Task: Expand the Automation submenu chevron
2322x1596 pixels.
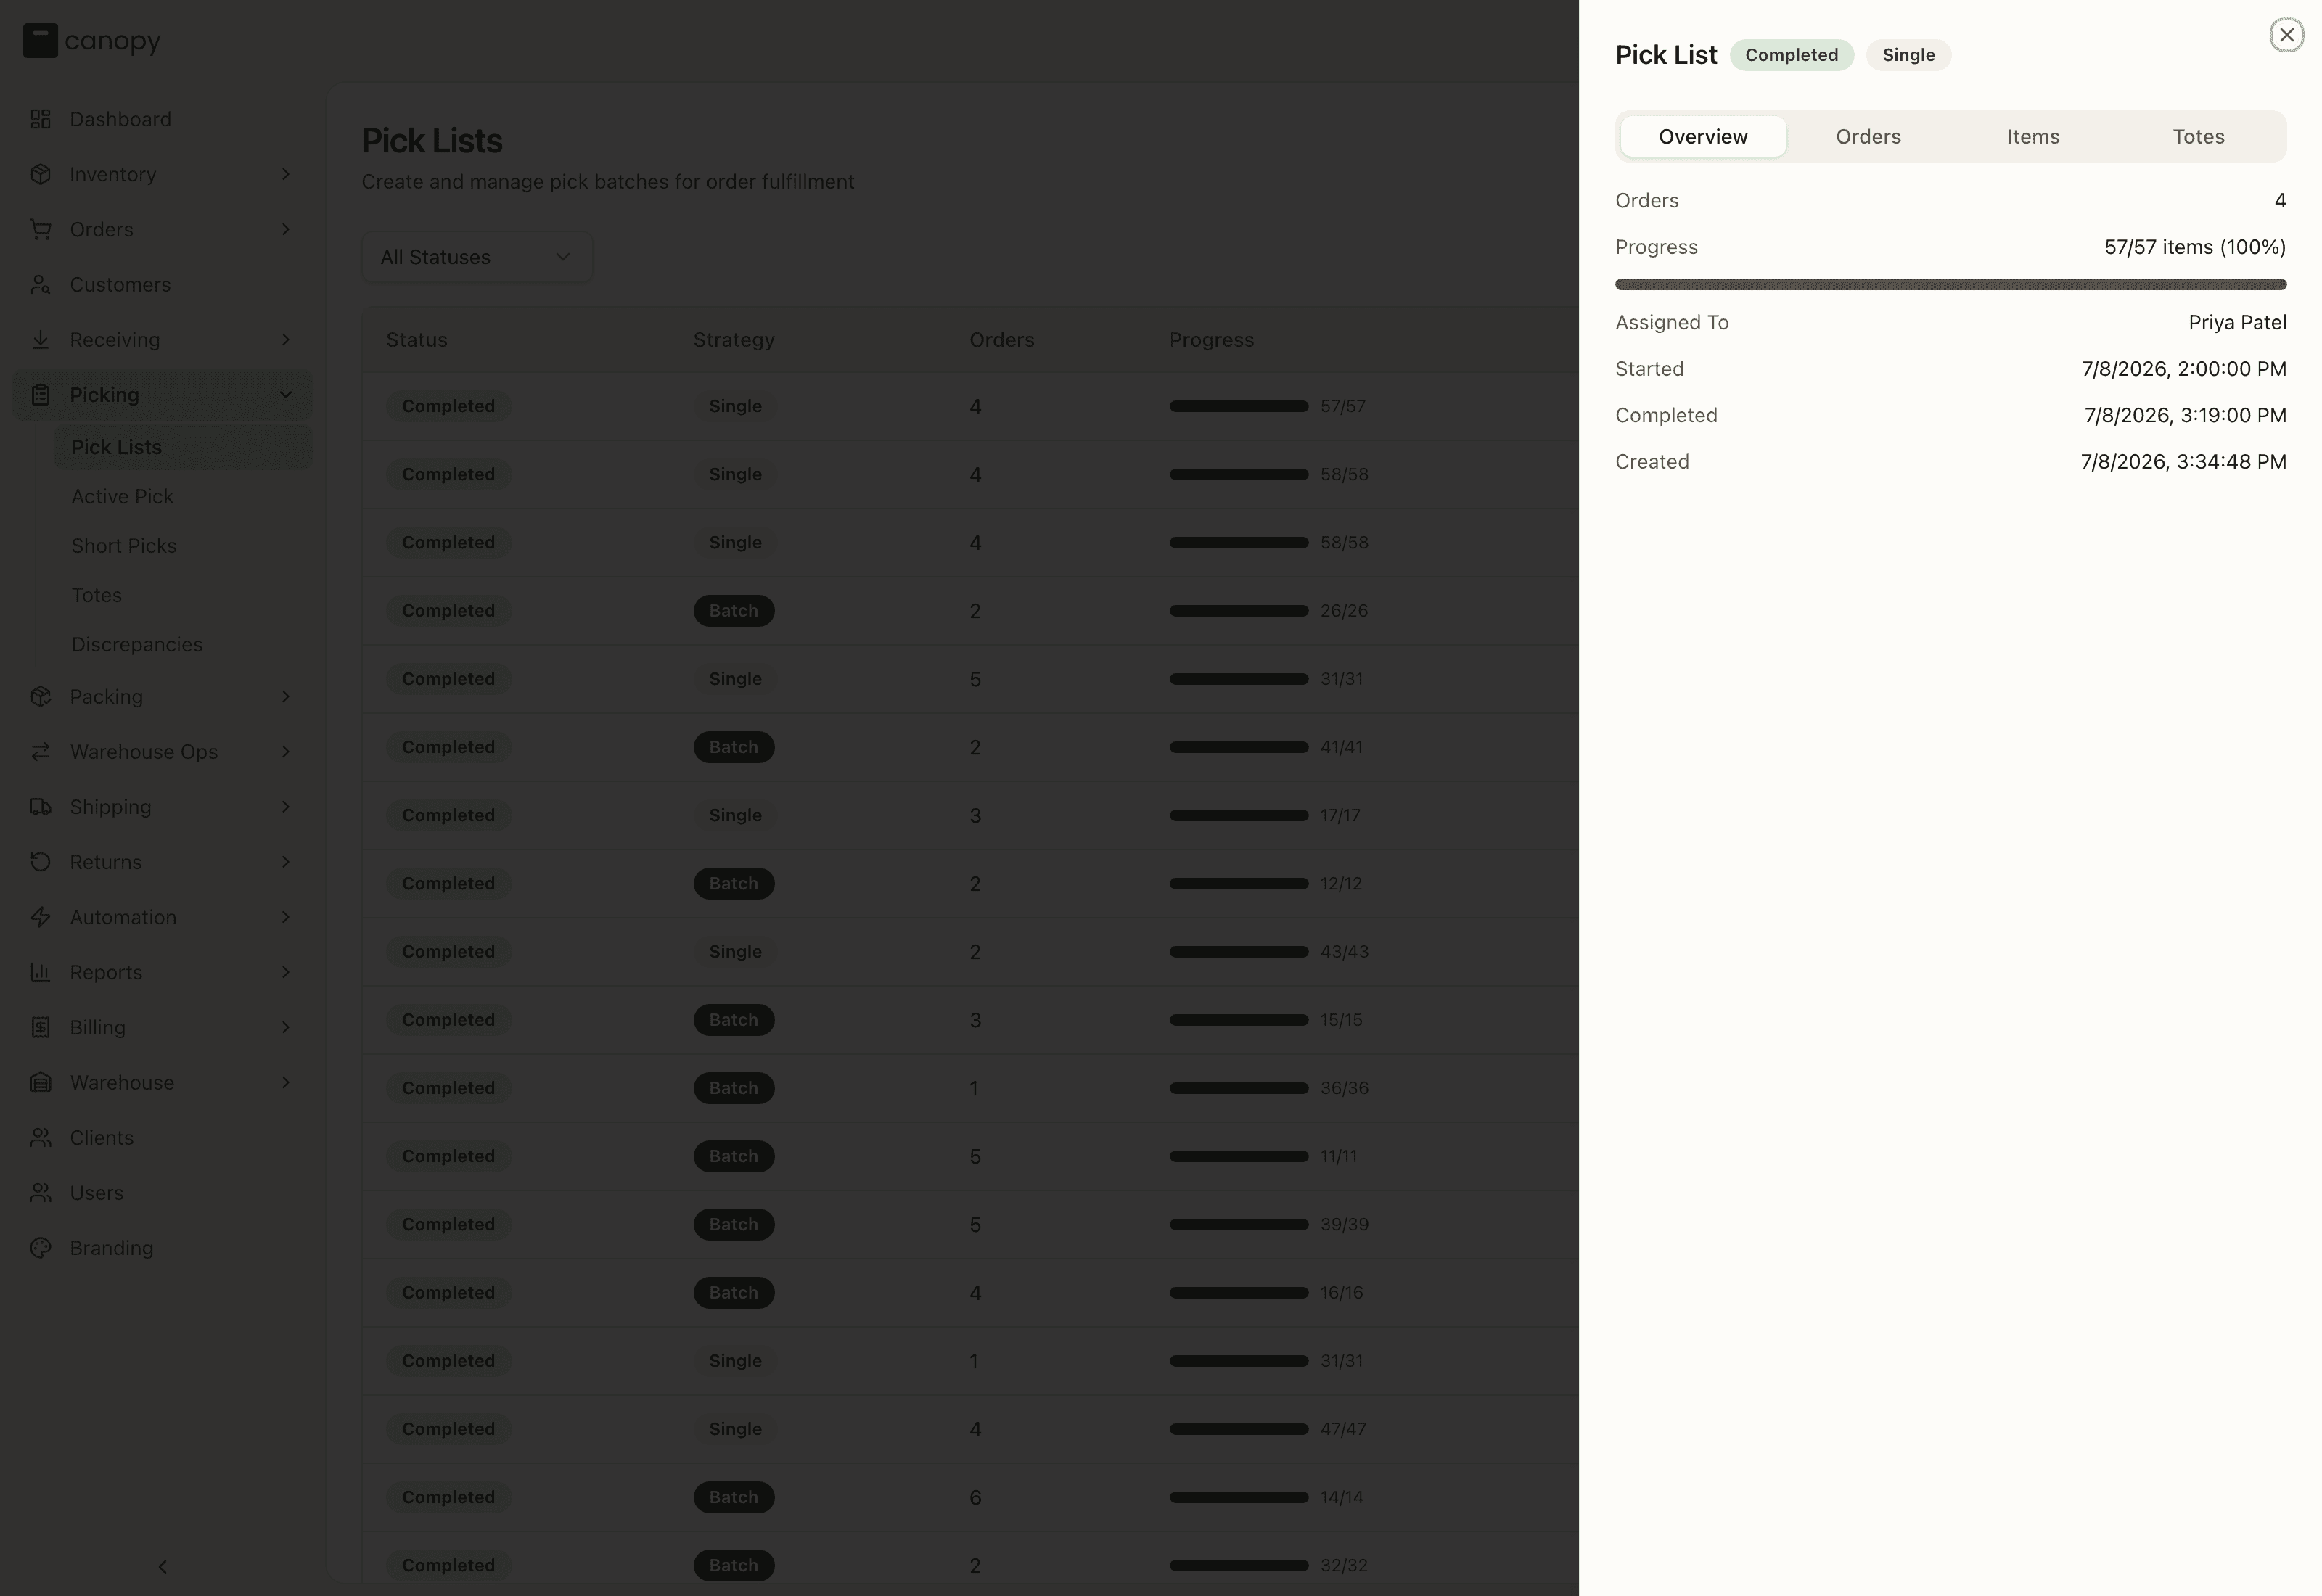Action: pyautogui.click(x=285, y=916)
